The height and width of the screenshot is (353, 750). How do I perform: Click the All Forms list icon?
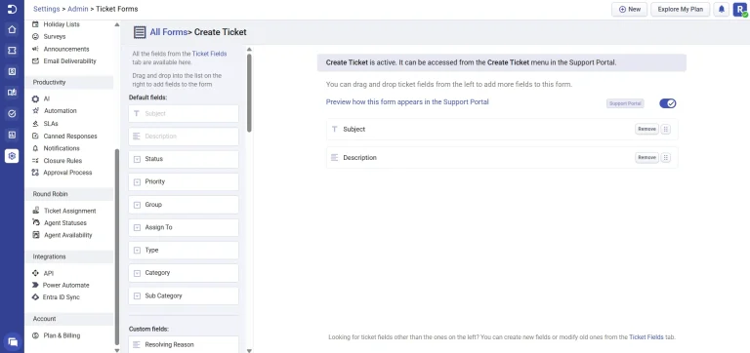[140, 32]
